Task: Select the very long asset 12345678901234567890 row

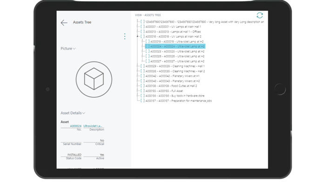Action: tap(204, 22)
